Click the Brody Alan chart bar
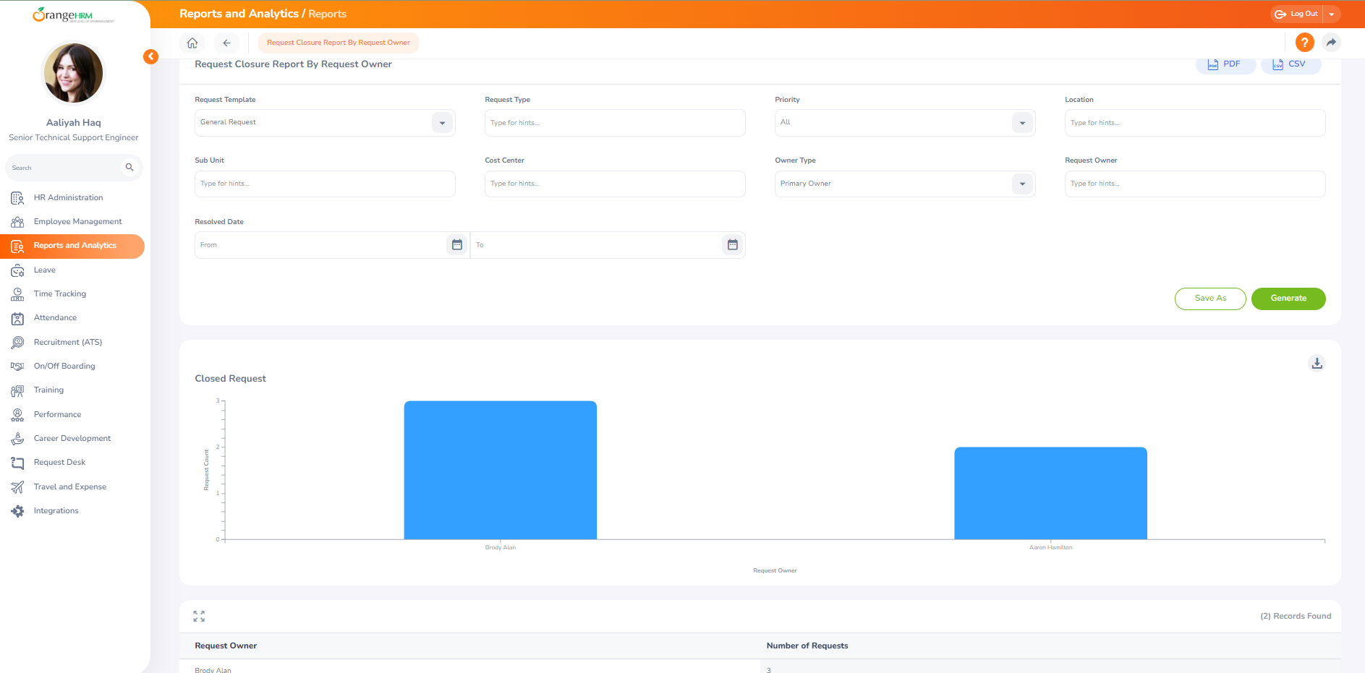Screen dimensions: 1365x673 (501, 470)
